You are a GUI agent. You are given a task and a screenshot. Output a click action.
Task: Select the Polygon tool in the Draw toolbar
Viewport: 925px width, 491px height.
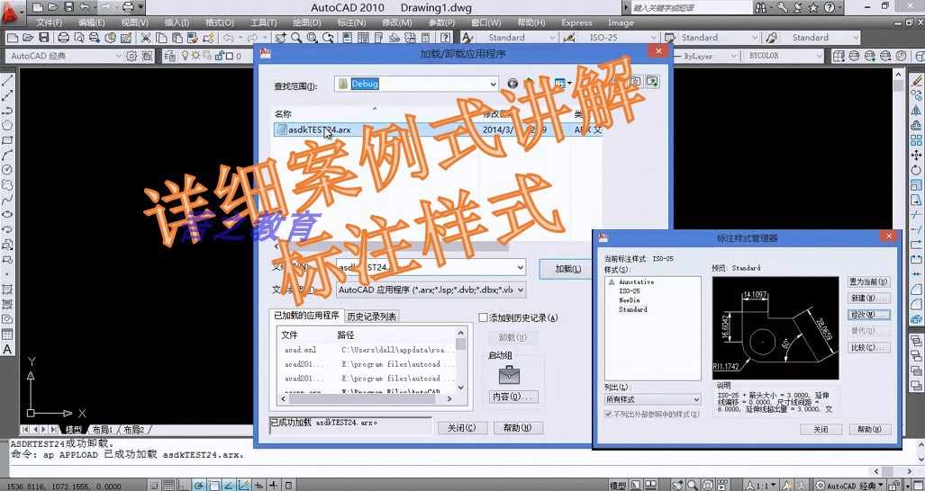8,125
